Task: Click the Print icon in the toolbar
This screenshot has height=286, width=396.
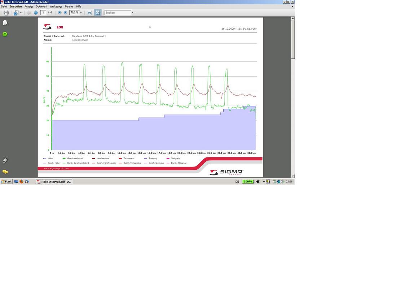Action: coord(6,13)
